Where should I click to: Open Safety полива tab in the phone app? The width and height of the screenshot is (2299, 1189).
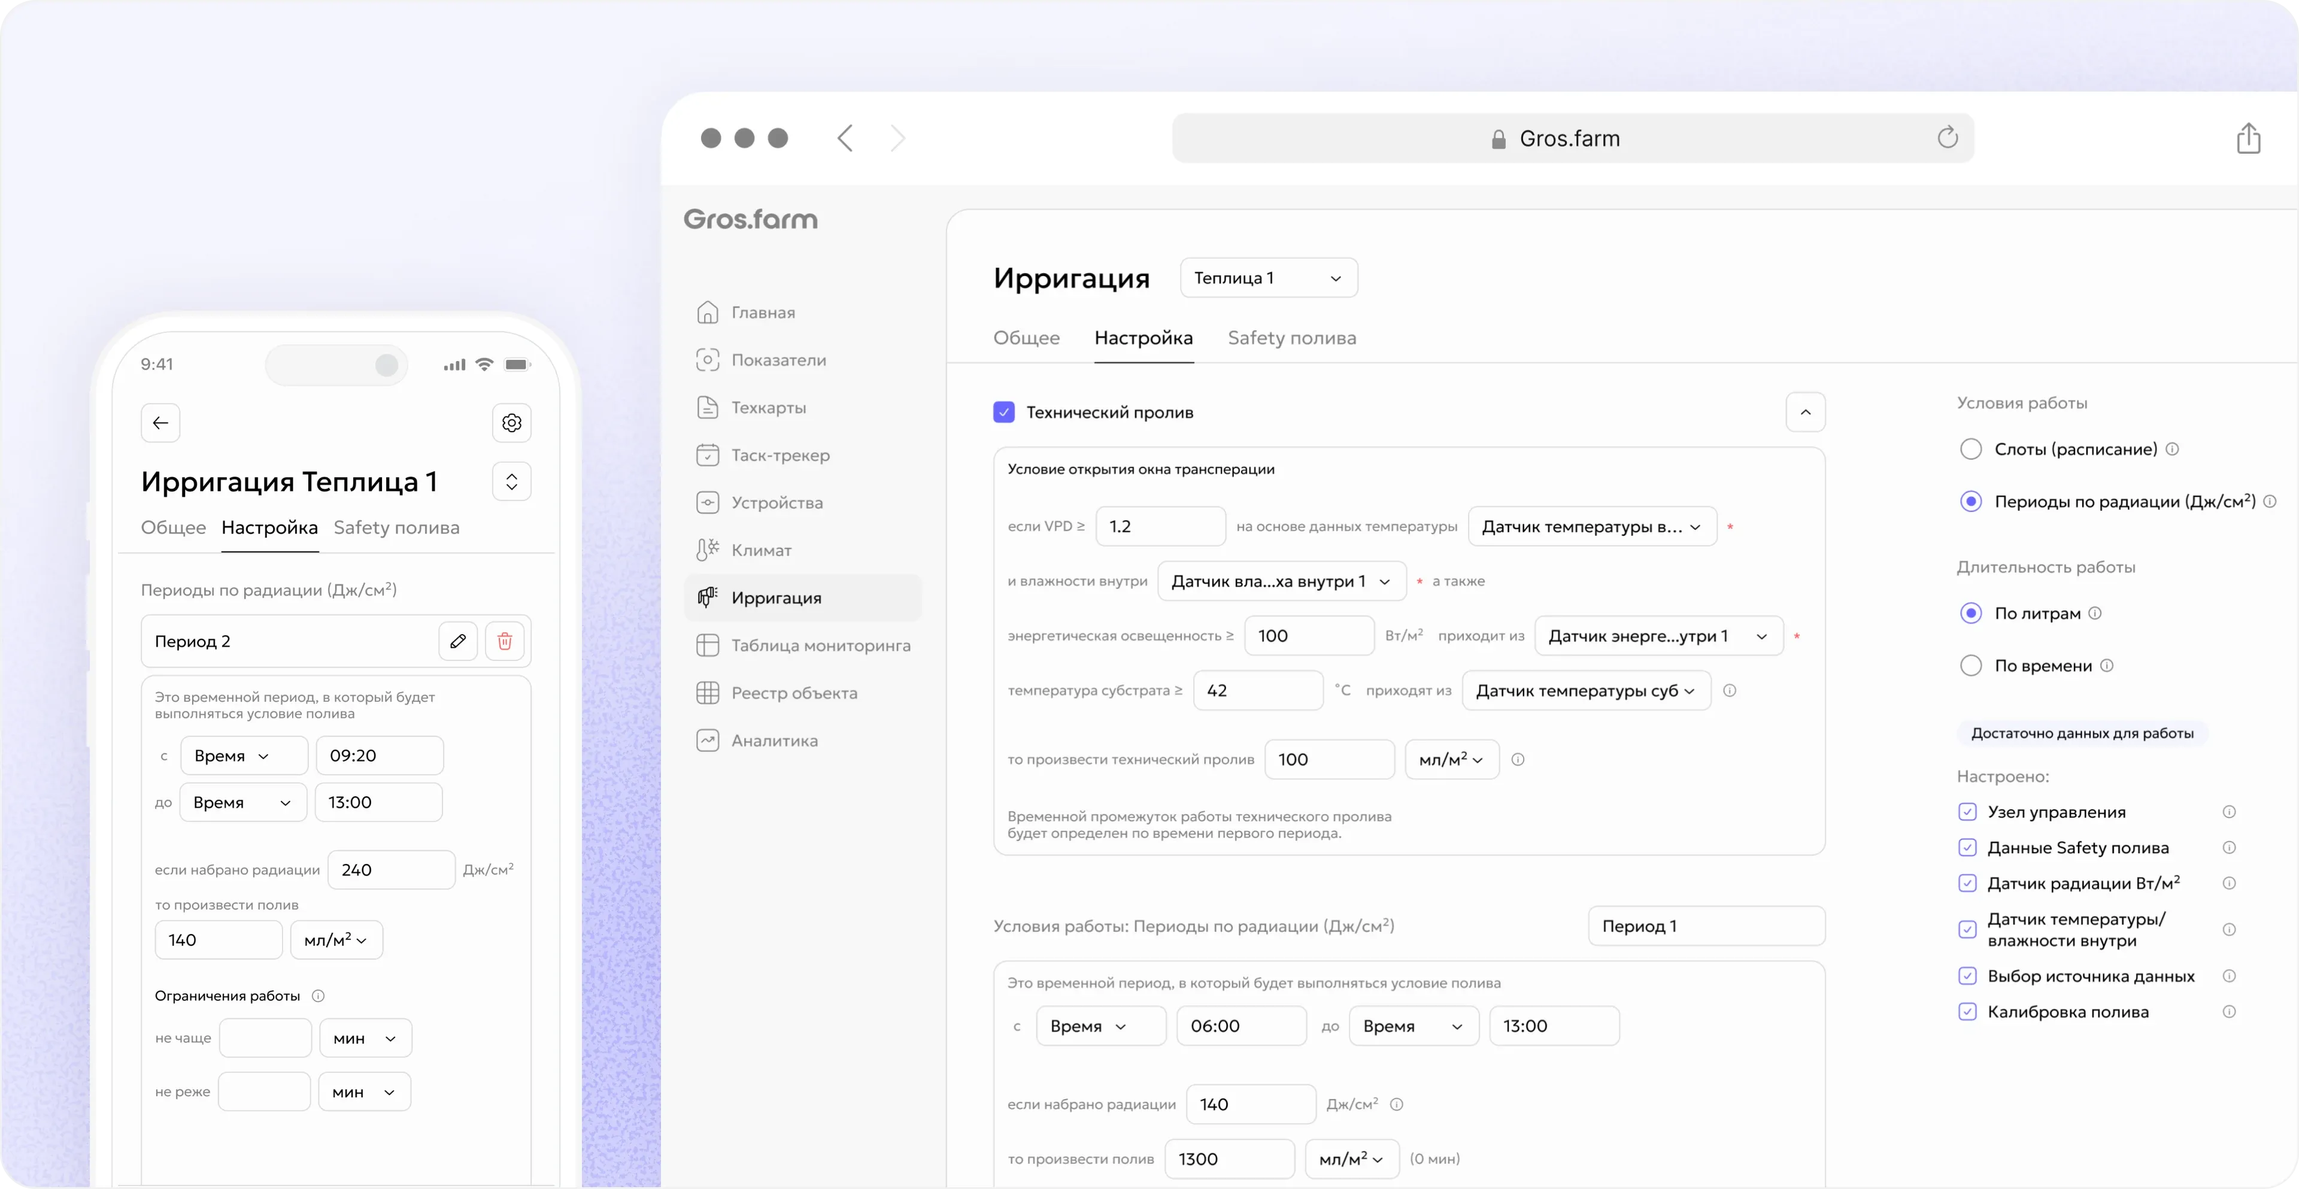click(396, 529)
